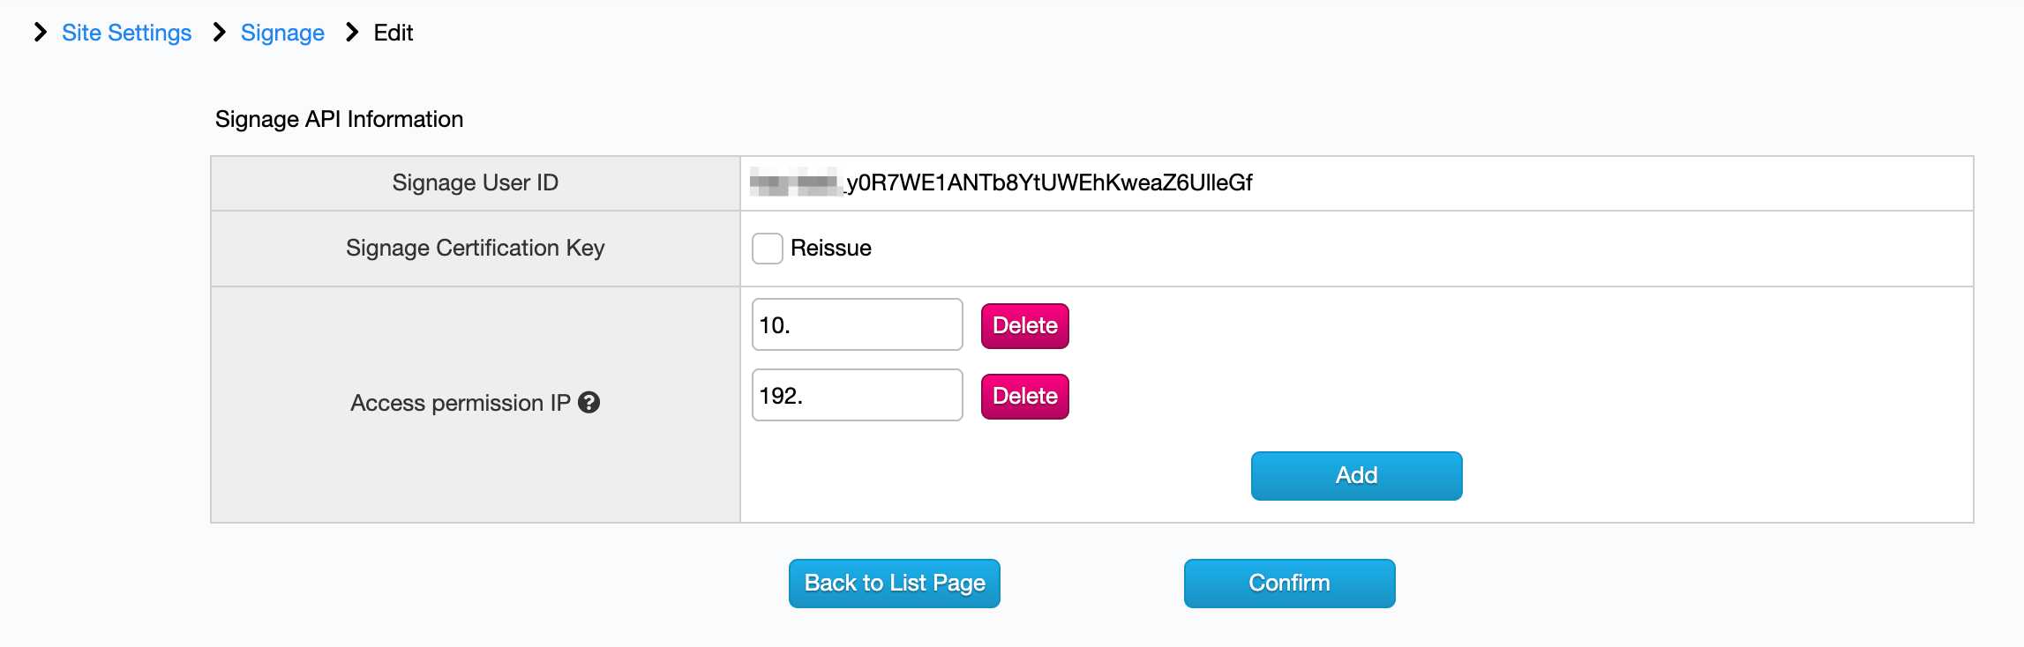The image size is (2024, 647).
Task: Confirm the signage settings
Action: pyautogui.click(x=1289, y=584)
